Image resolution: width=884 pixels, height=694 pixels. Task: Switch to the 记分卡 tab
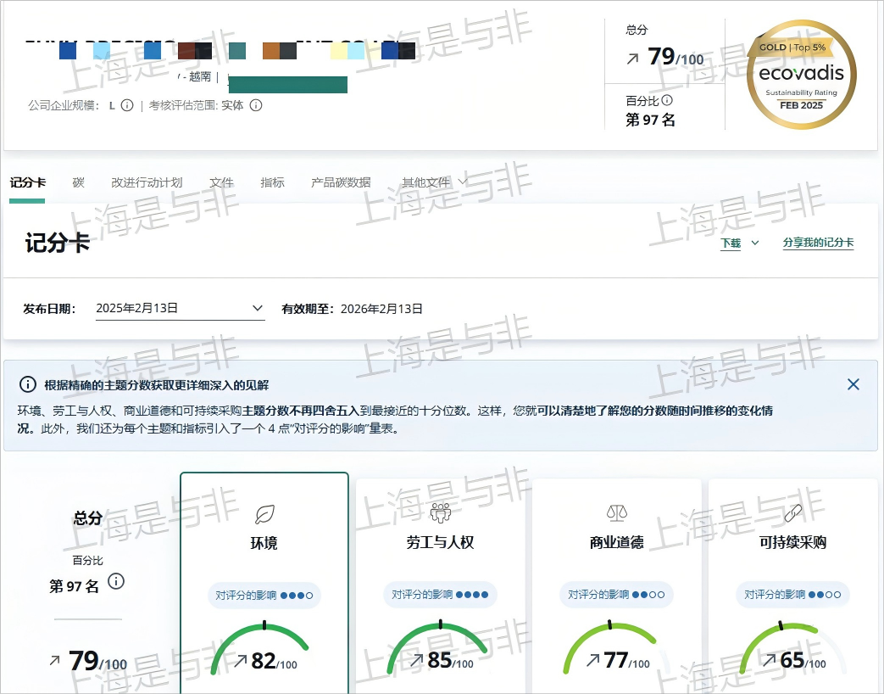pyautogui.click(x=28, y=182)
